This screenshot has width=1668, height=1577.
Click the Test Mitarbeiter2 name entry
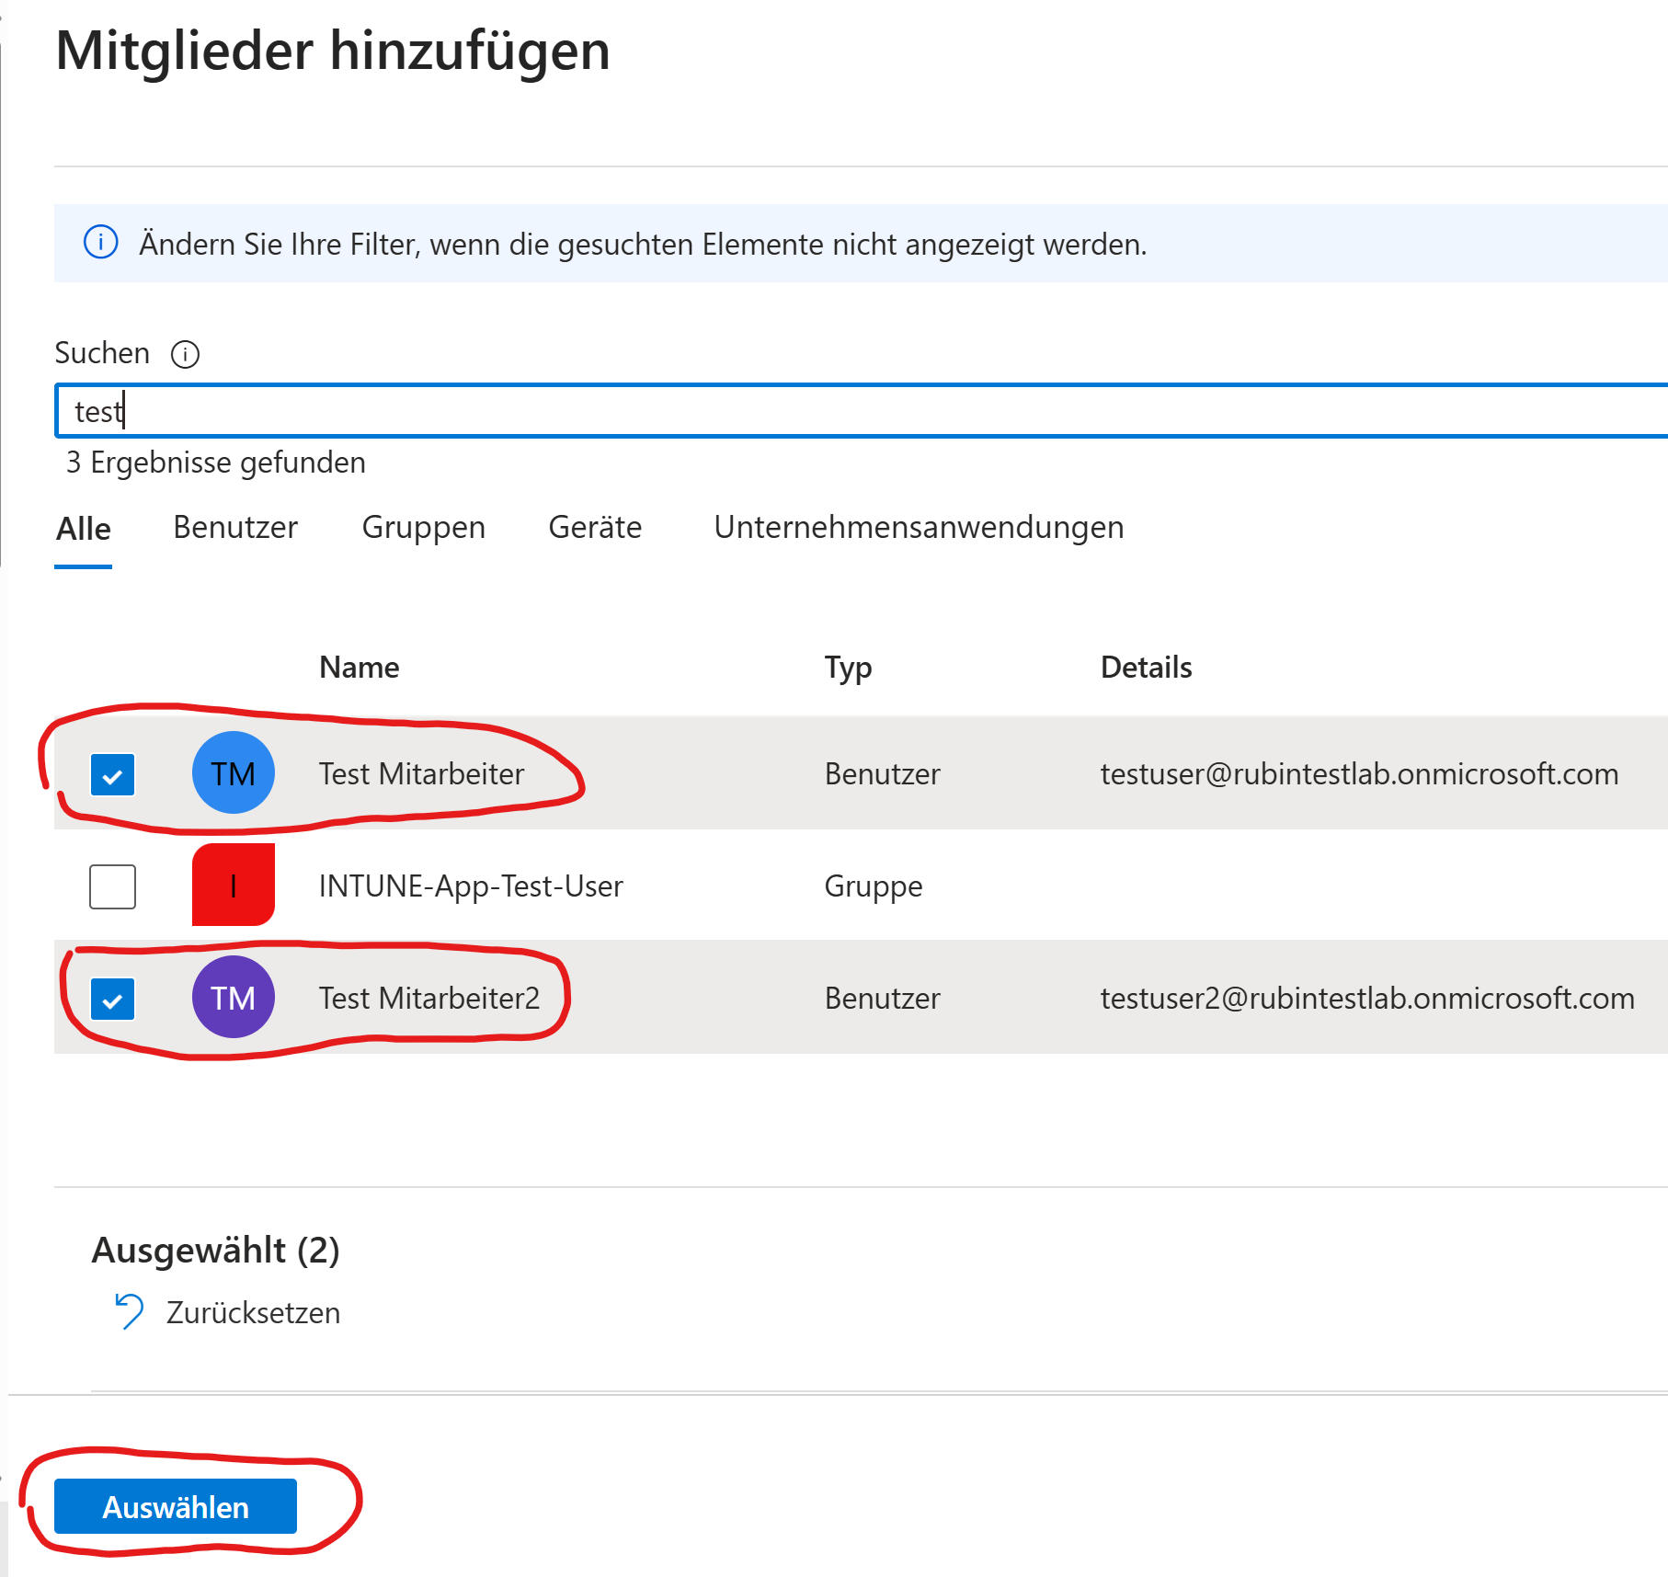(x=429, y=998)
